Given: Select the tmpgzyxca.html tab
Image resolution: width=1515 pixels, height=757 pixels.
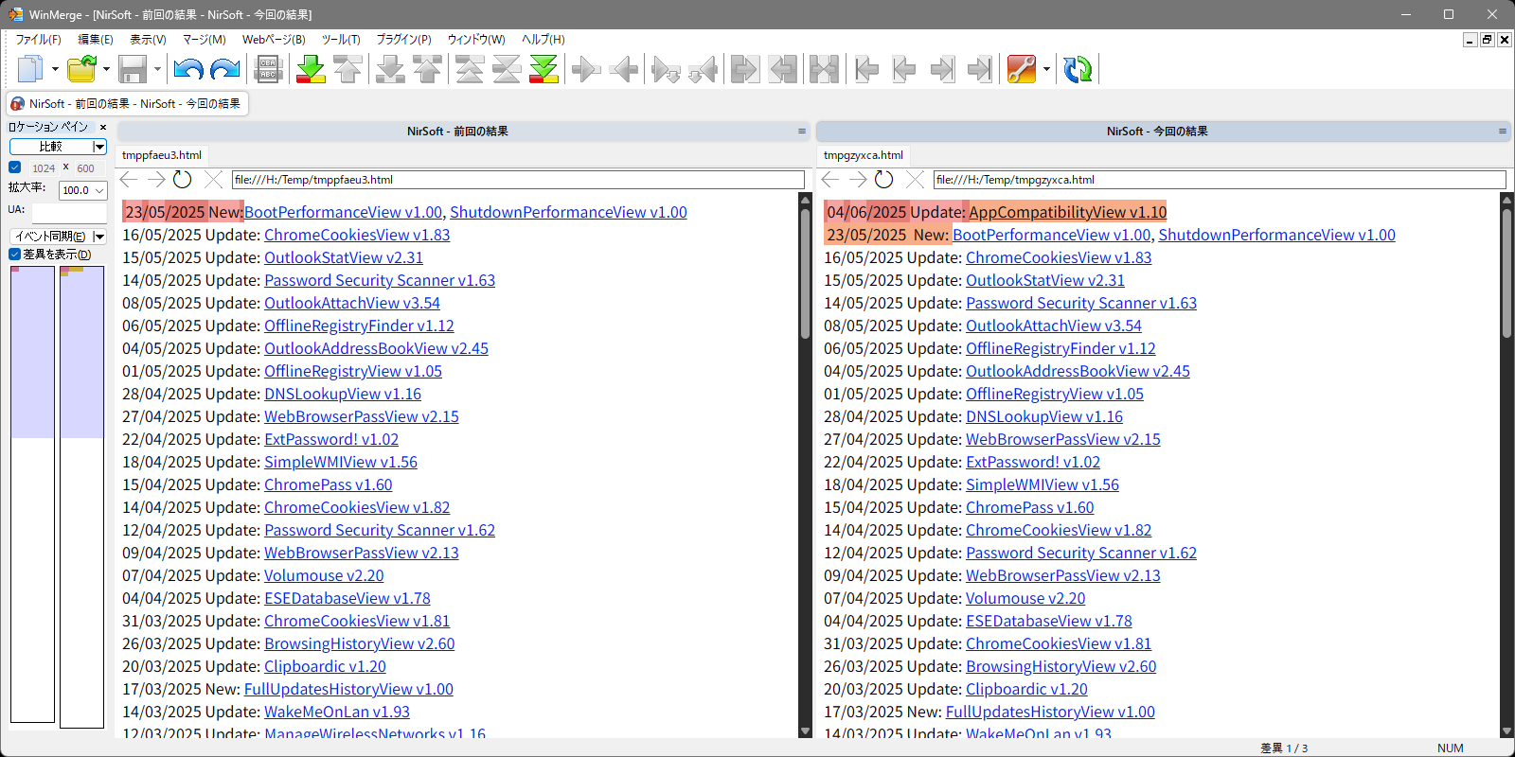Looking at the screenshot, I should click(864, 155).
